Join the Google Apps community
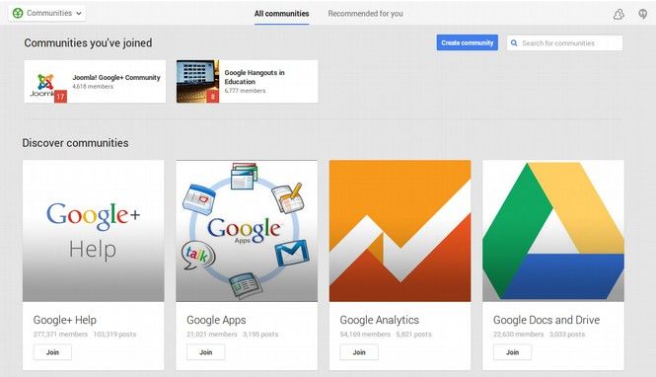The height and width of the screenshot is (377, 656). point(206,352)
